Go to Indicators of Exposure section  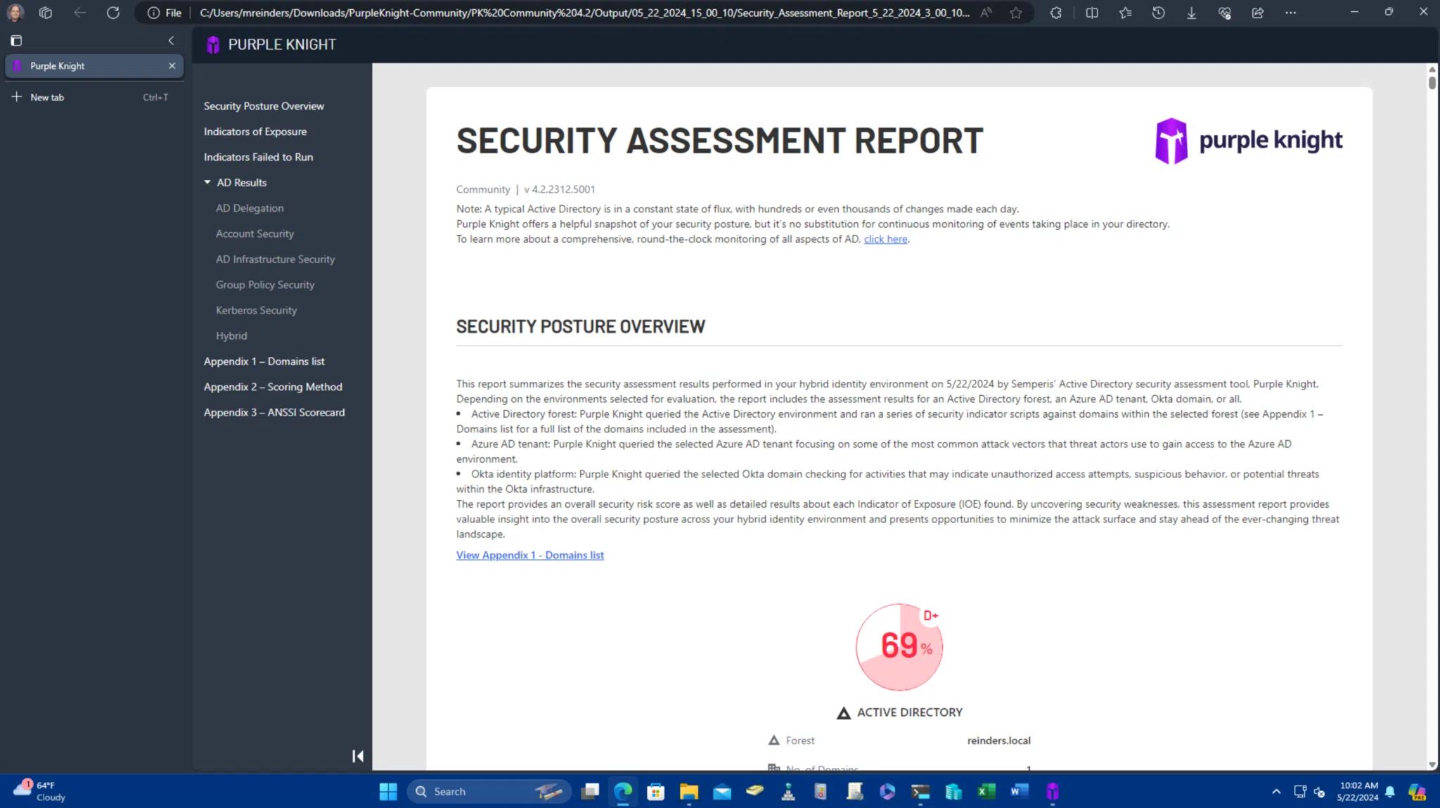tap(255, 132)
